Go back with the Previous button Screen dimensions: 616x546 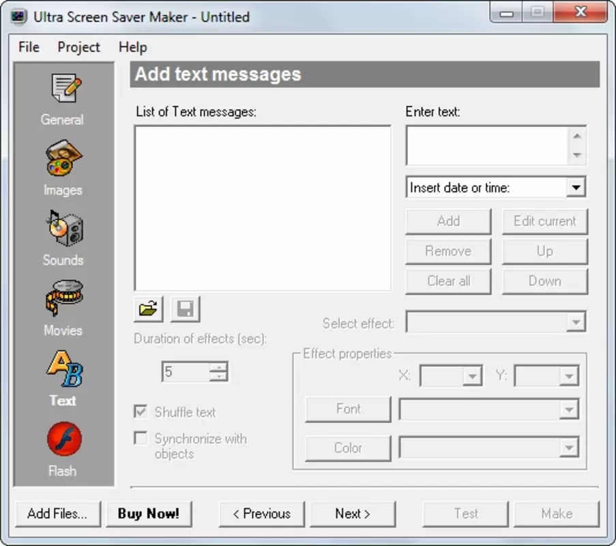point(262,514)
